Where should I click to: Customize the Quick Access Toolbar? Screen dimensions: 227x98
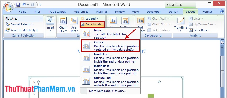click(40, 5)
